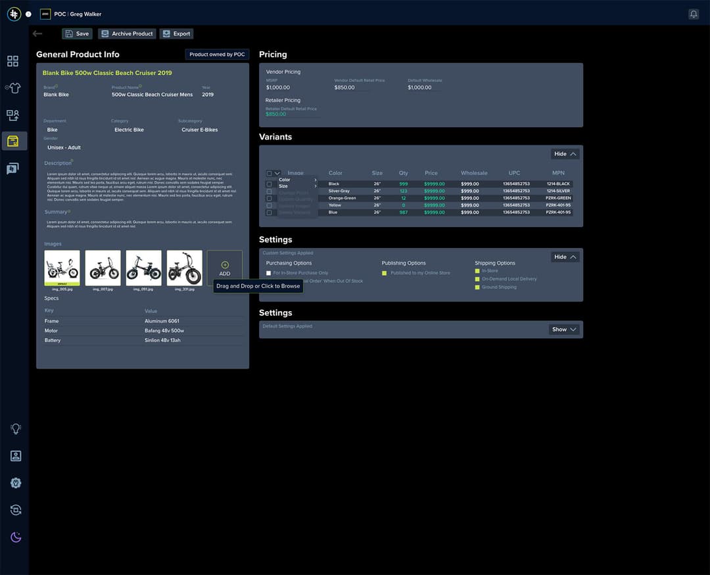Check 'For In-Store Purchase Only' checkbox
Viewport: 710px width, 575px height.
(268, 273)
